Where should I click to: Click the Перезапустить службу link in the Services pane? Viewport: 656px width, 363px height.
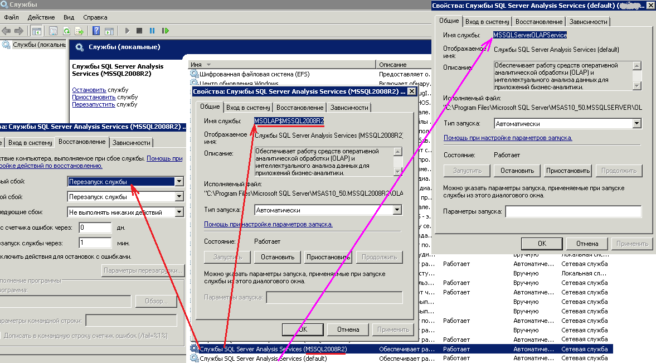tap(93, 104)
